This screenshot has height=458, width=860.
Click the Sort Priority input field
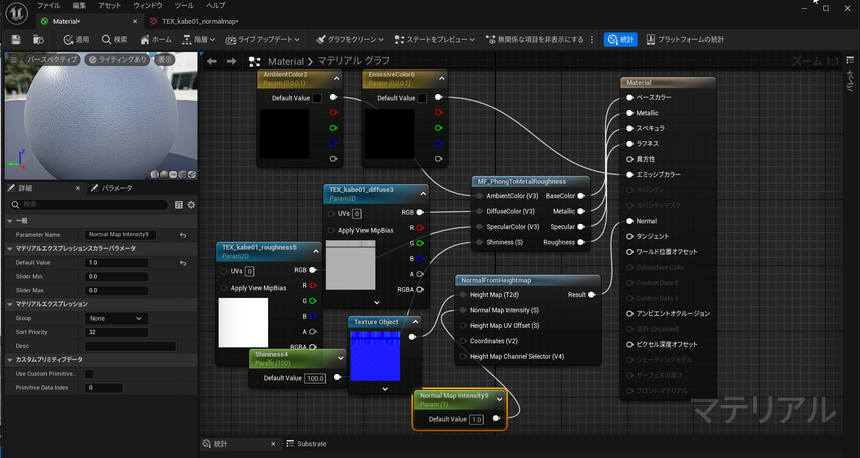tap(117, 332)
